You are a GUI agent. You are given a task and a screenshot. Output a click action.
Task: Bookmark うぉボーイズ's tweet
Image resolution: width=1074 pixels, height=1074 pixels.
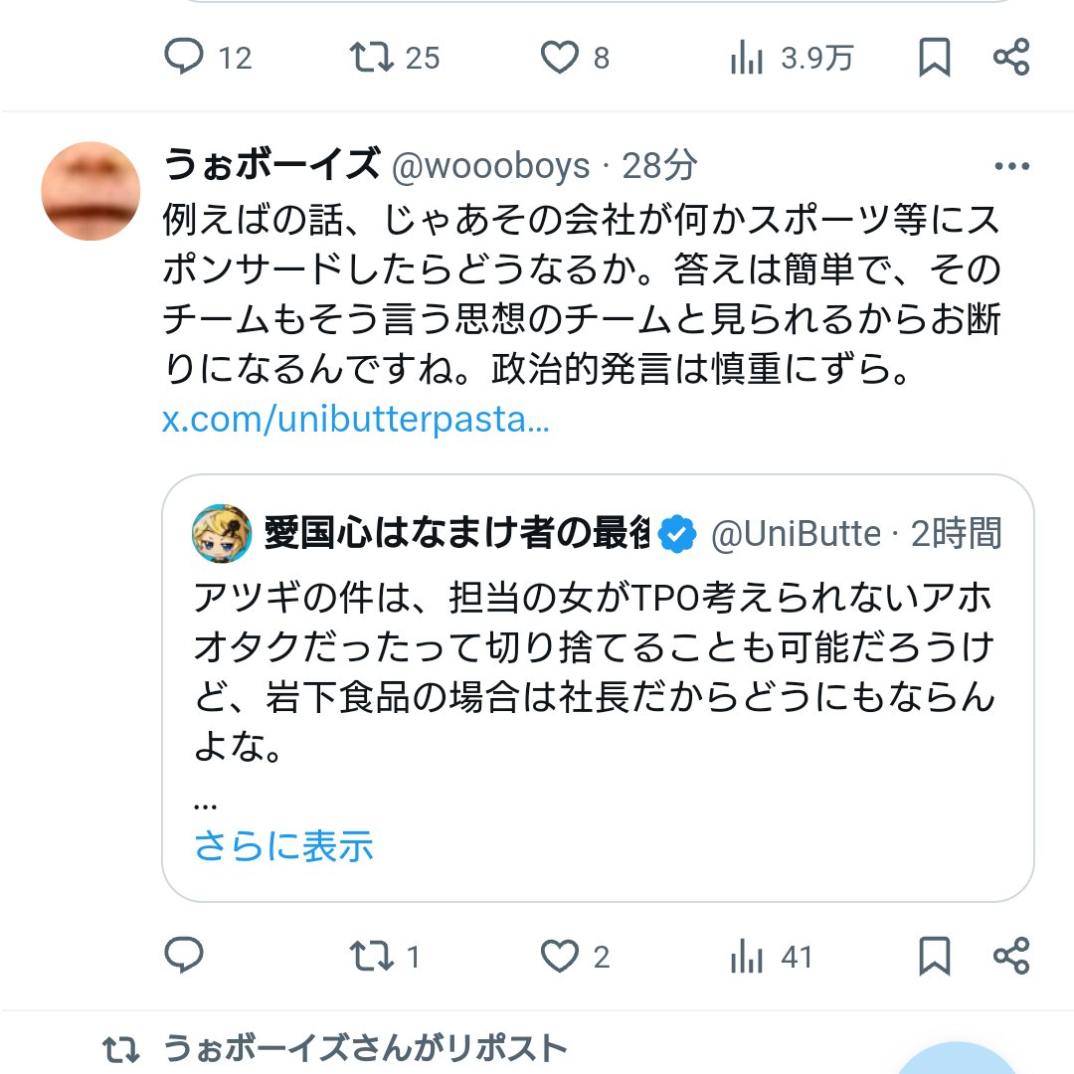coord(935,58)
